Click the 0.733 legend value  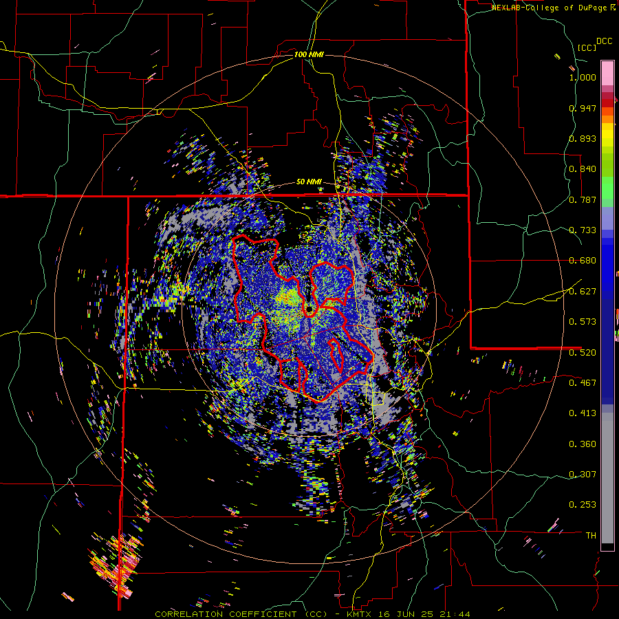pos(583,230)
